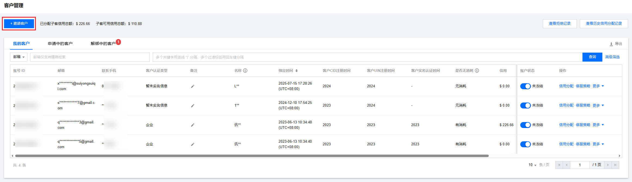The image size is (632, 182).
Task: Click info icon next to 名称 column
Action: [245, 71]
